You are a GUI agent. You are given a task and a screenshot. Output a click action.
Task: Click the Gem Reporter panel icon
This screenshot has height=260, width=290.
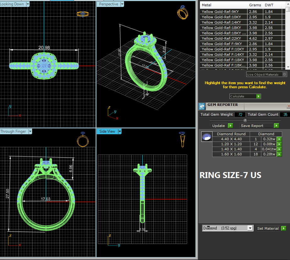coord(202,106)
